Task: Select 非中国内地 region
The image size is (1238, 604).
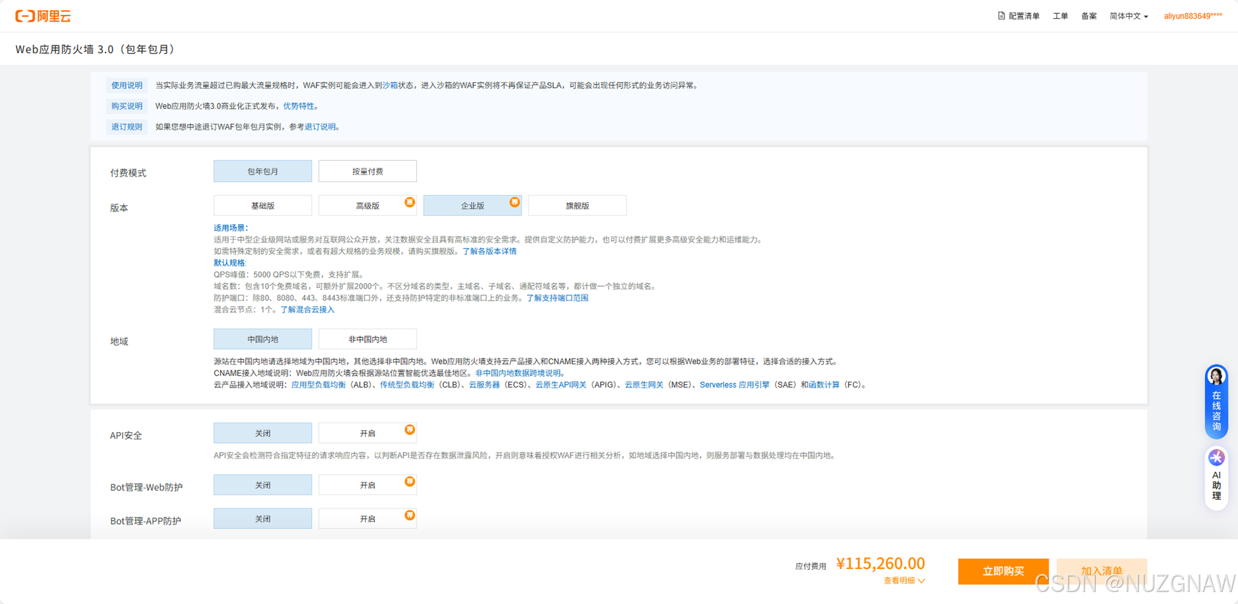Action: coord(367,339)
